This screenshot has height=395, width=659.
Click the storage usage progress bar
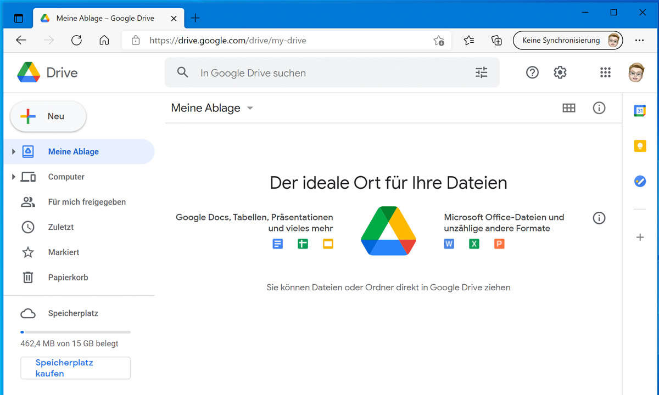(x=75, y=332)
